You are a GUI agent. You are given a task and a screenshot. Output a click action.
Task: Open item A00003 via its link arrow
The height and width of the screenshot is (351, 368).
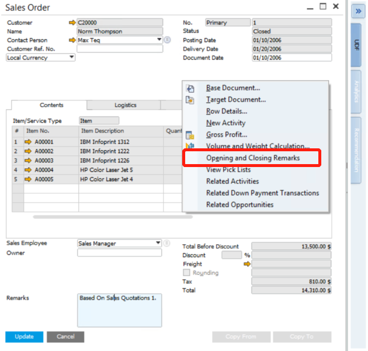tap(27, 161)
